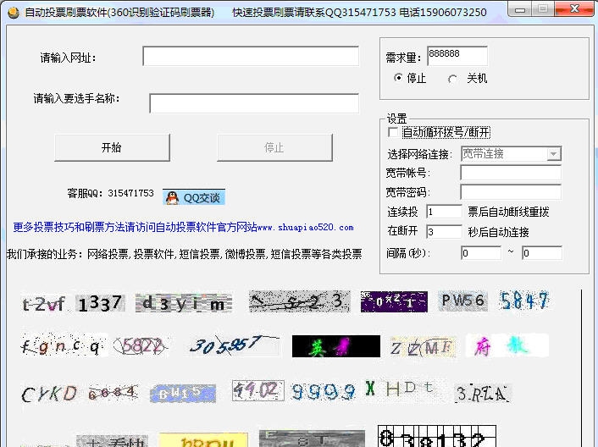The width and height of the screenshot is (598, 447).
Task: Click the 开始 button
Action: 112,147
